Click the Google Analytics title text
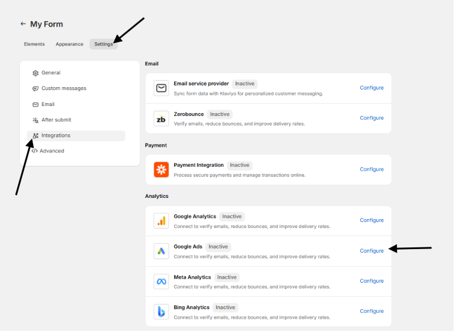The image size is (454, 331). tap(195, 217)
